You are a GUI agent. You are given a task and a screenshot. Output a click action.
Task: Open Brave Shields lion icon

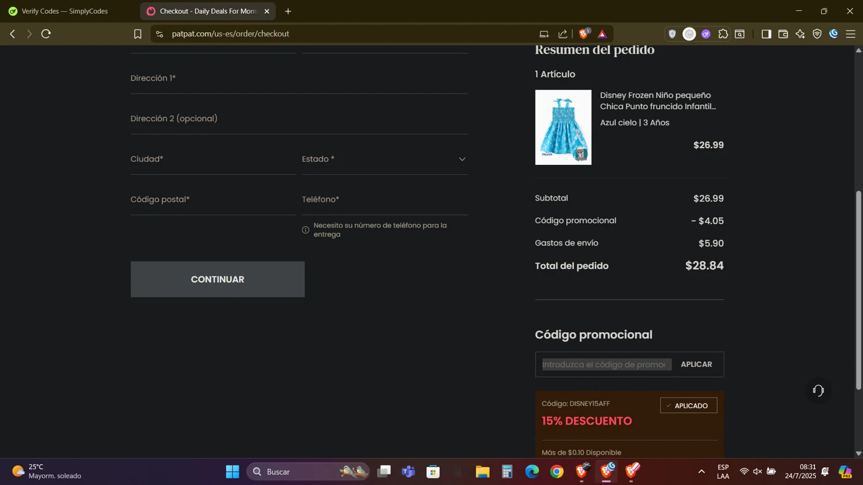(583, 34)
